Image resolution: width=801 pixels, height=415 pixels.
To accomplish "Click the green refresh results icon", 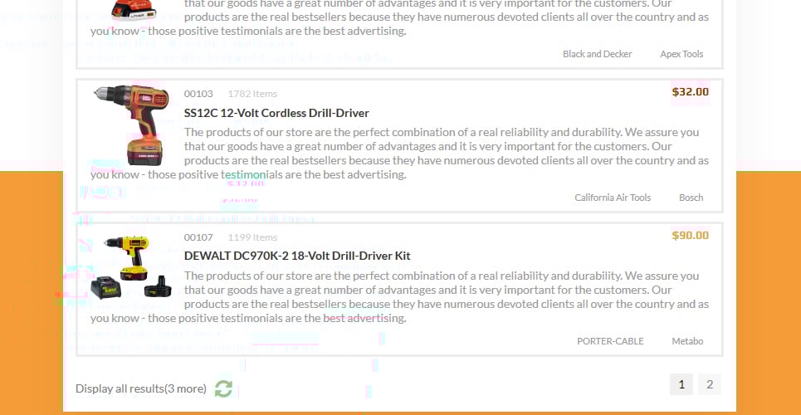I will coord(223,388).
